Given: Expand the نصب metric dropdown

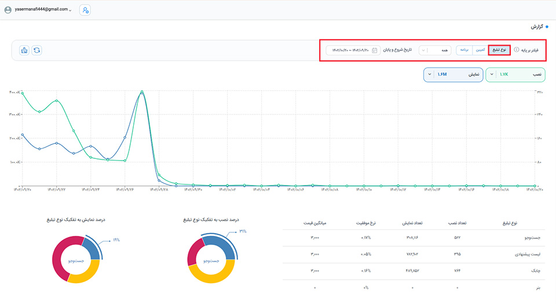Looking at the screenshot, I should pyautogui.click(x=492, y=74).
